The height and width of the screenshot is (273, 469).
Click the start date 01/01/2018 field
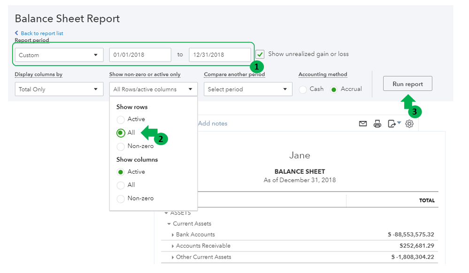coord(140,55)
